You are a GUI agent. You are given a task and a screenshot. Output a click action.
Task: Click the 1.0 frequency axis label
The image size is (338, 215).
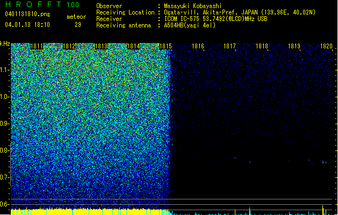click(x=5, y=97)
